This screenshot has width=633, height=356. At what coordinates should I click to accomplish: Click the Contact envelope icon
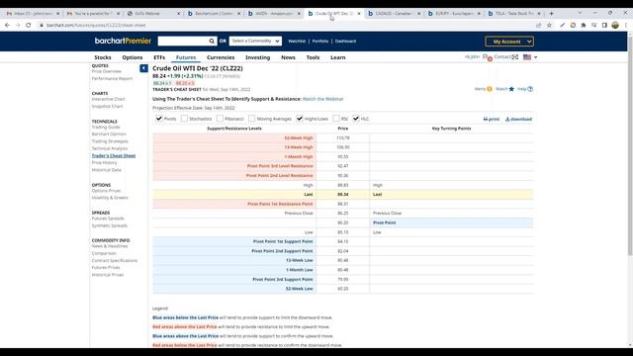[515, 57]
